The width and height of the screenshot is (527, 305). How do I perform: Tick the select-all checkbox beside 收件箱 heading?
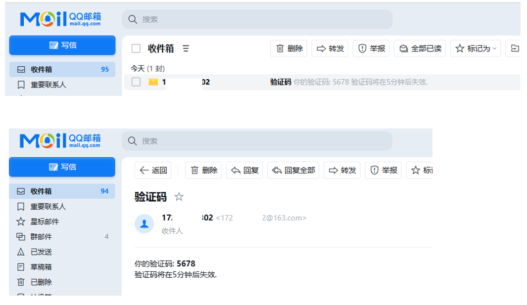(136, 49)
